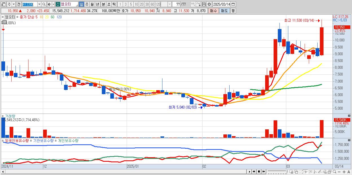The image size is (352, 175).
Task: Click the stacked chart window icon
Action: (329, 172)
